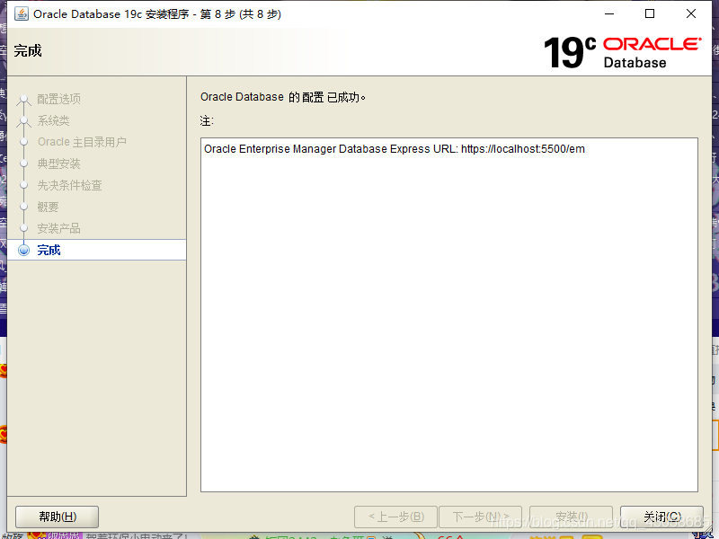719x539 pixels.
Task: Select the Oracle 主目录用户 step
Action: point(82,142)
